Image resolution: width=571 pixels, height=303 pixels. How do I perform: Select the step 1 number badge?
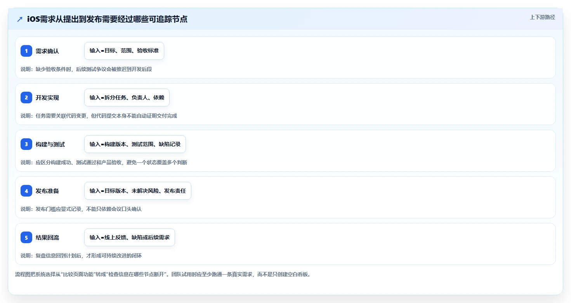(26, 51)
